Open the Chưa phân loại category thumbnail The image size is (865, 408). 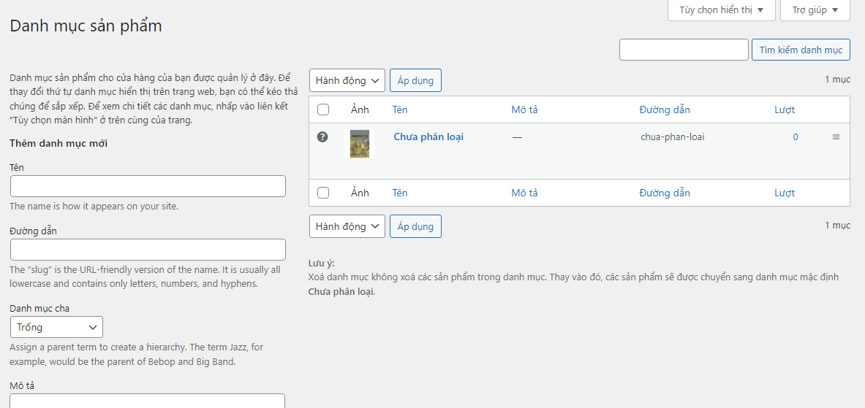coord(359,144)
